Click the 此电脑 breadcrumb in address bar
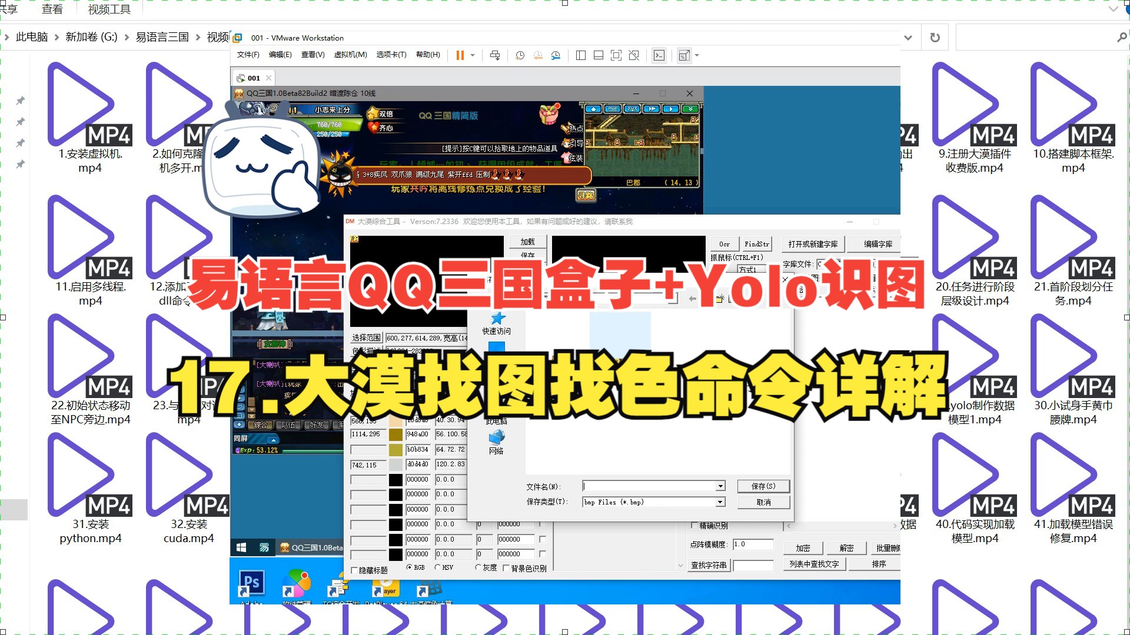The width and height of the screenshot is (1130, 635). pyautogui.click(x=32, y=37)
